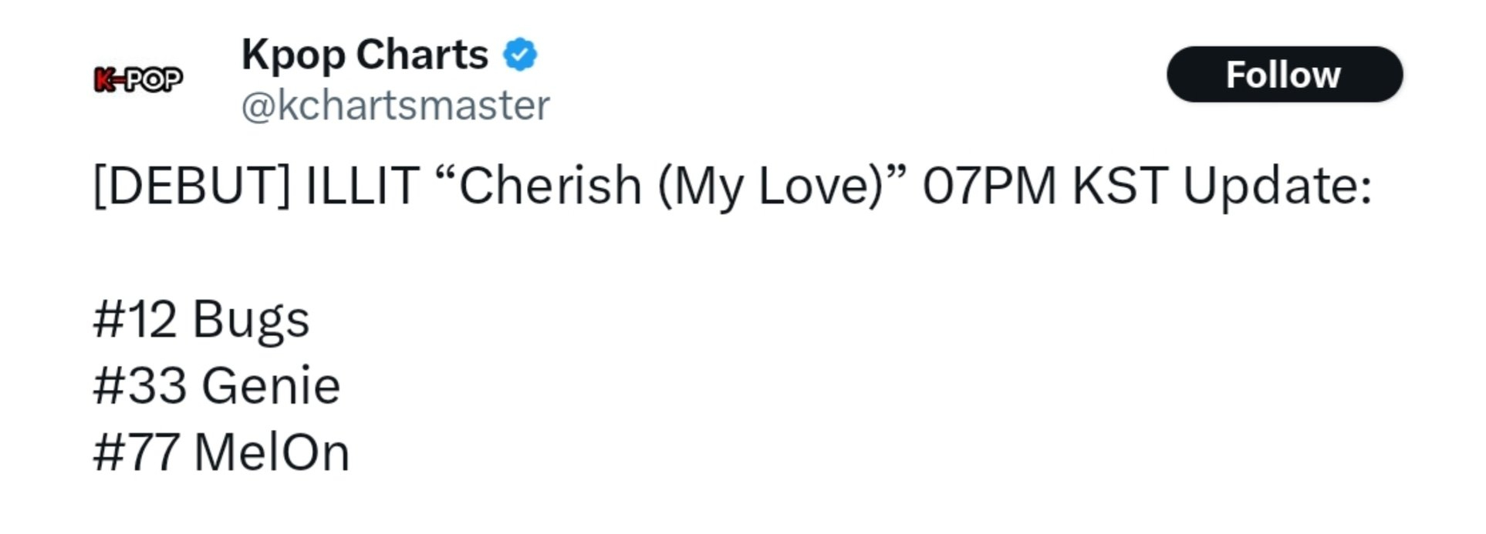Click the #77 ranking number
Screen dimensions: 1486x534
(137, 452)
